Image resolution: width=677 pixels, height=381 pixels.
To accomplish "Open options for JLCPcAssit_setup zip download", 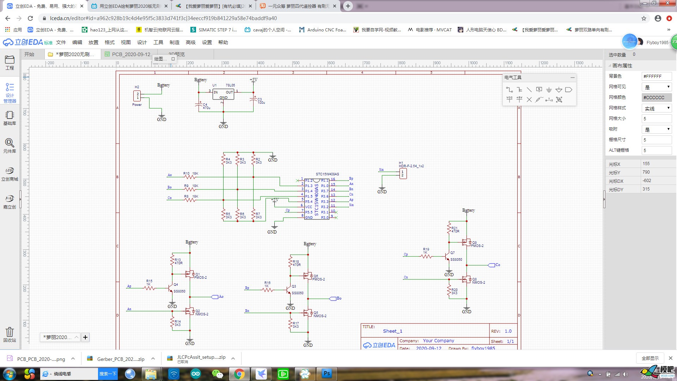I will (x=233, y=359).
